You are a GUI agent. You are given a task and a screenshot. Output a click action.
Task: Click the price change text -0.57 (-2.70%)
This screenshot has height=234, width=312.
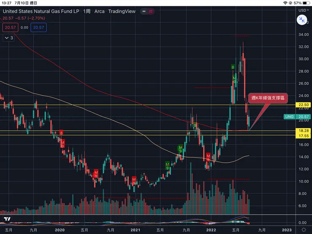click(x=30, y=18)
